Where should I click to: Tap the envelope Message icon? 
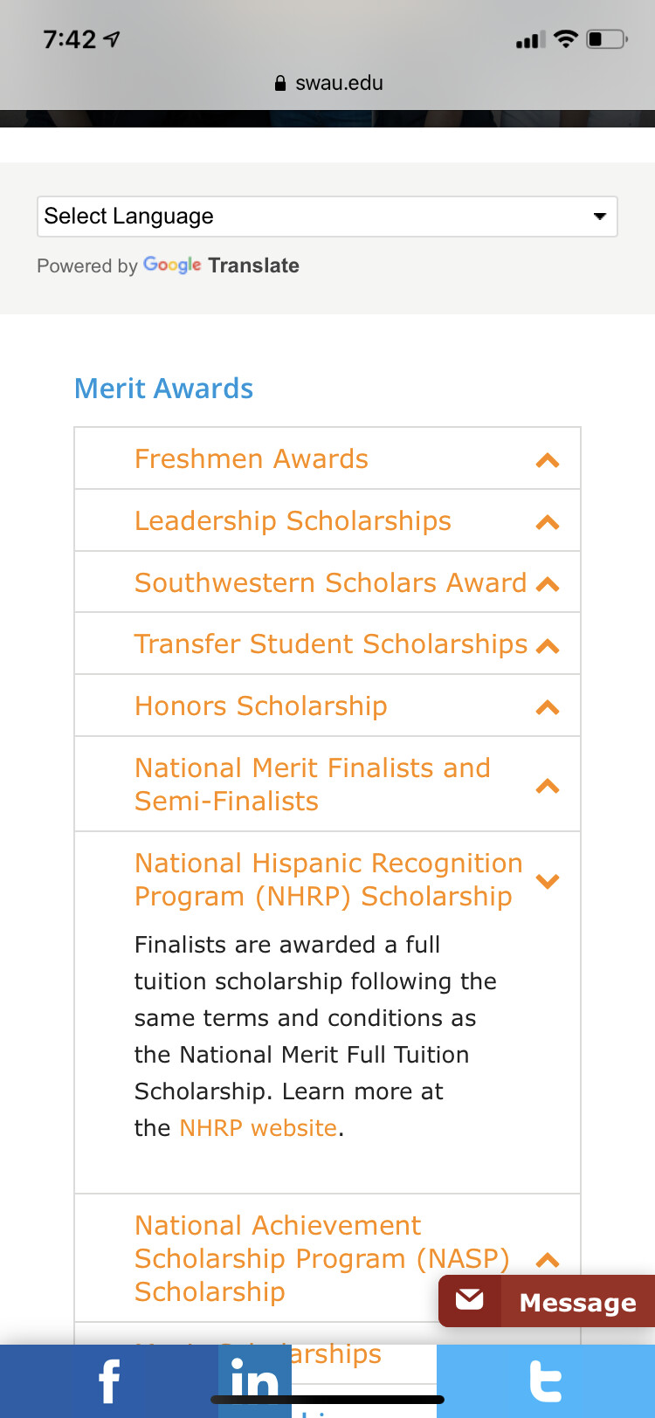(x=470, y=1300)
